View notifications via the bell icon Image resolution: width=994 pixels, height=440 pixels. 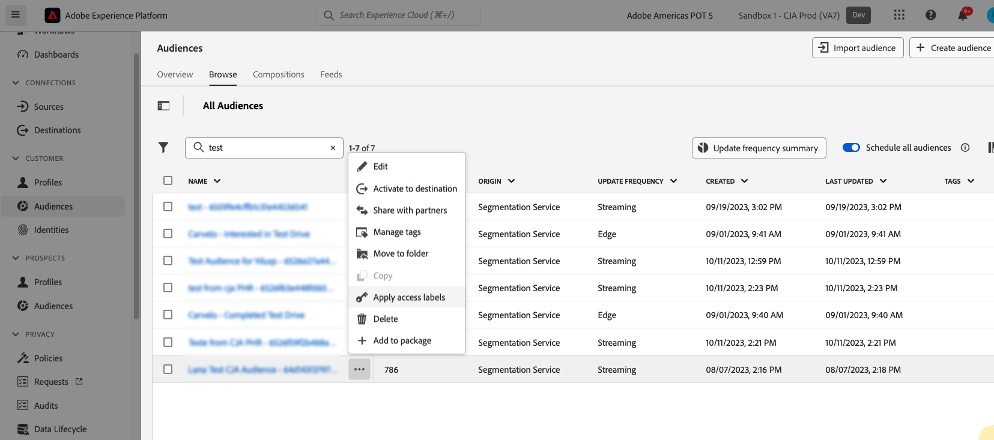(963, 15)
